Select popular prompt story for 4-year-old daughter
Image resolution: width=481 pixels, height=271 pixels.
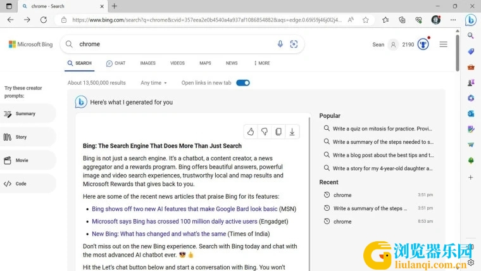pyautogui.click(x=378, y=168)
